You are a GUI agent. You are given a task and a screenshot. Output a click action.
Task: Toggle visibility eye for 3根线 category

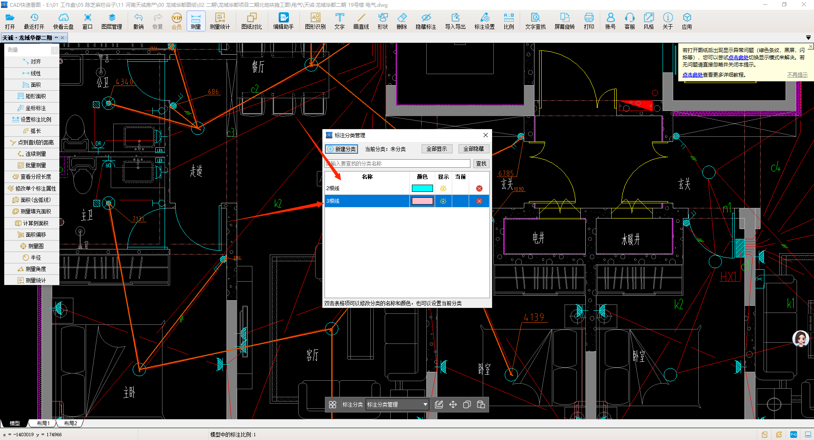point(443,201)
